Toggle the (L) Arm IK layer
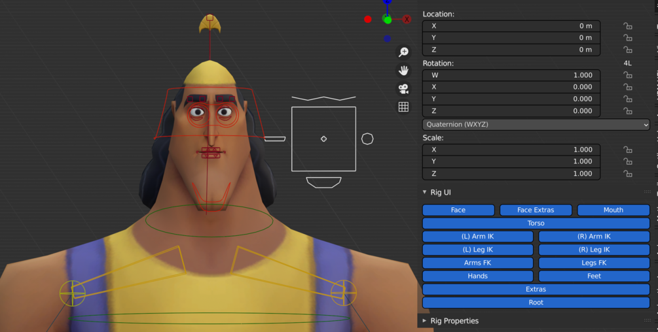658x332 pixels. coord(477,236)
